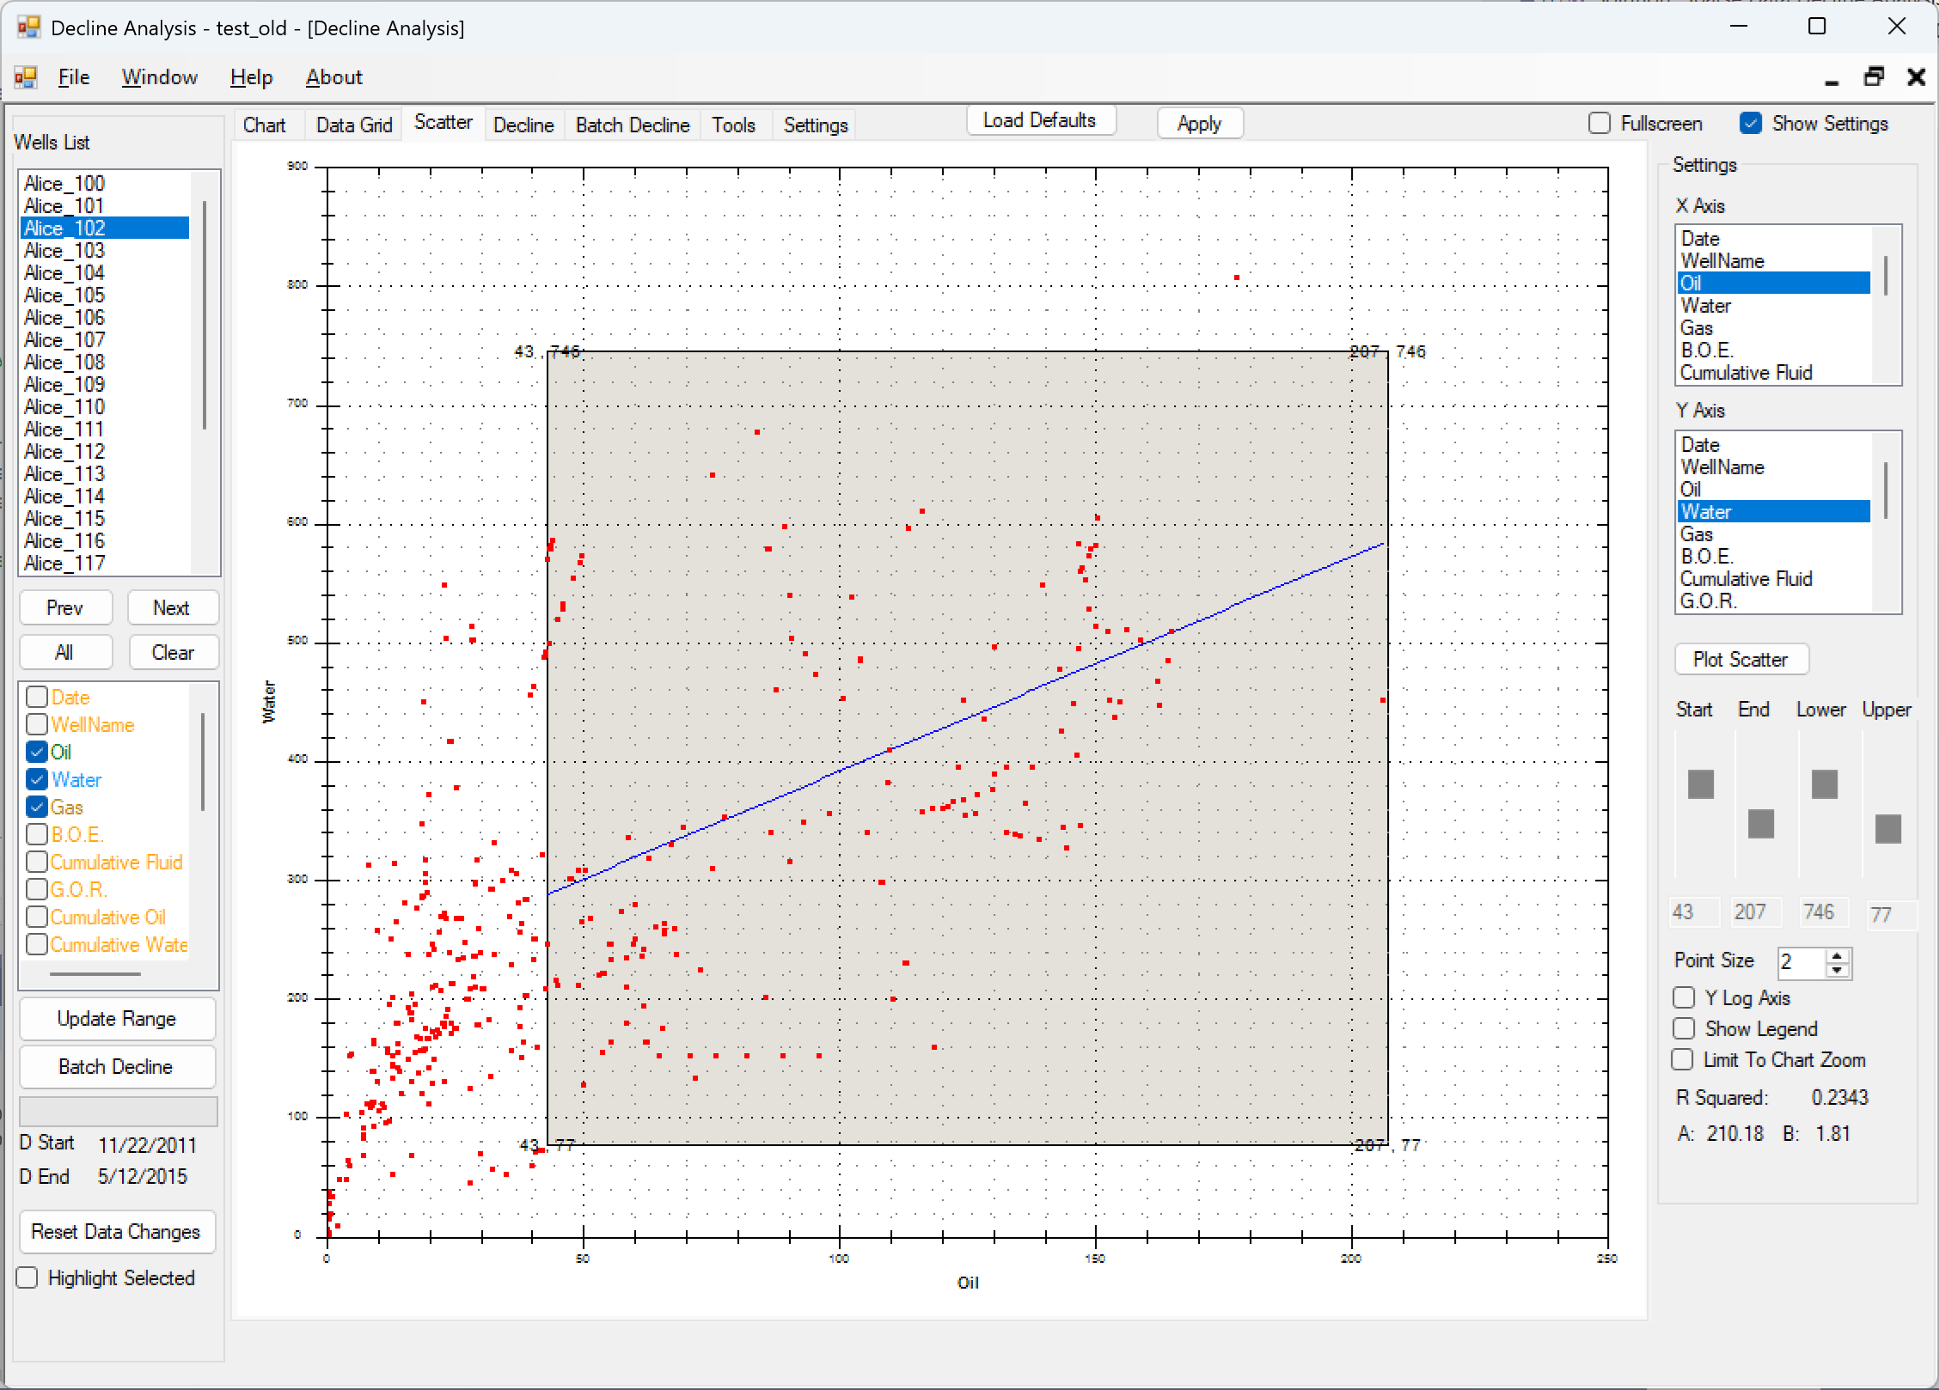Select Date in the X Axis list

point(1774,238)
